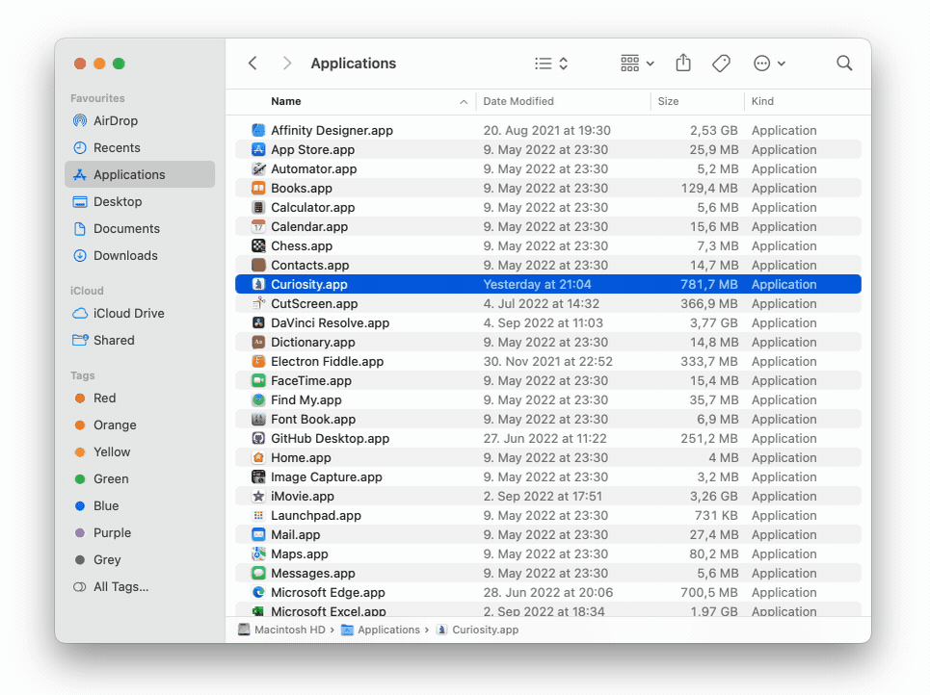
Task: Sort by the Size column header
Action: point(668,101)
